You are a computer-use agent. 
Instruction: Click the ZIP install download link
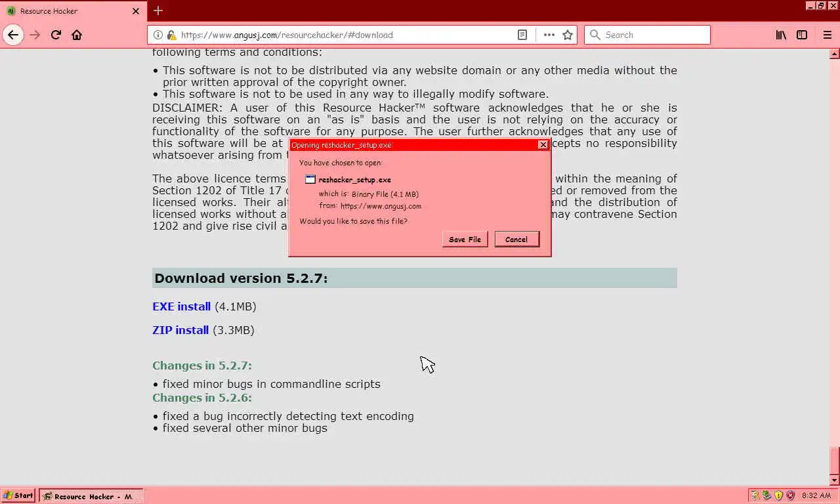click(x=180, y=330)
